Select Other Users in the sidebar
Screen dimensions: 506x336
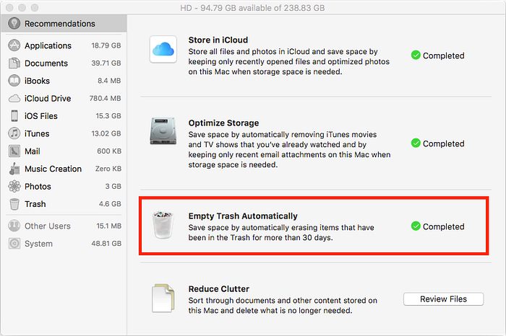[47, 226]
